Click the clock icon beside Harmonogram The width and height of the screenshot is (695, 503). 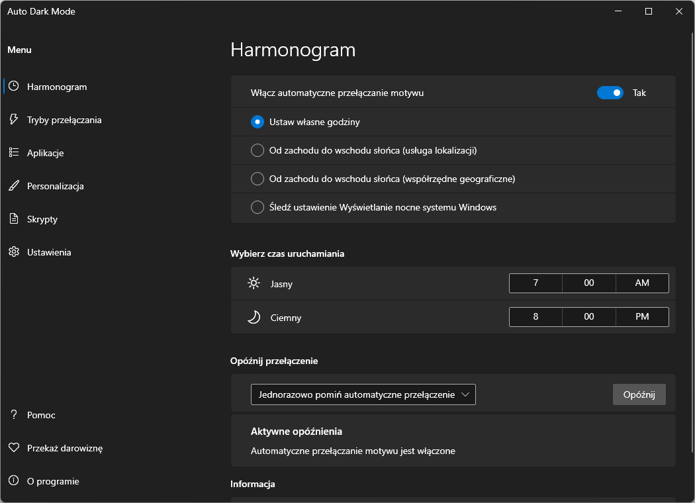click(14, 87)
